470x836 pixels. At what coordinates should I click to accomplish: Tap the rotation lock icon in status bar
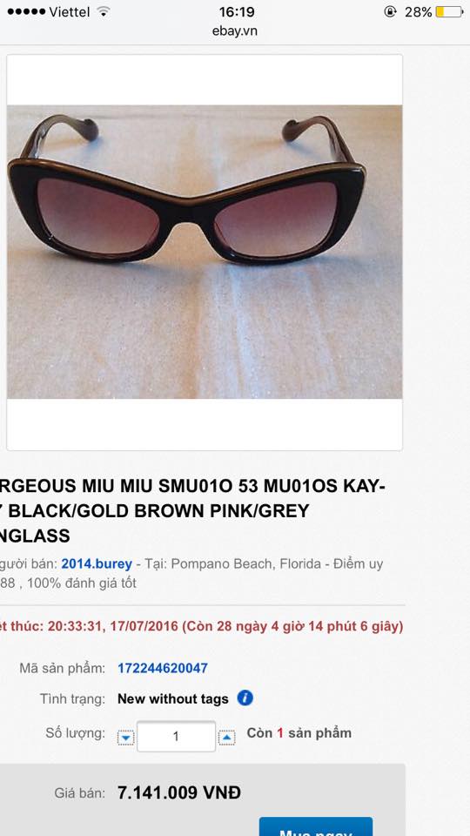[x=391, y=11]
